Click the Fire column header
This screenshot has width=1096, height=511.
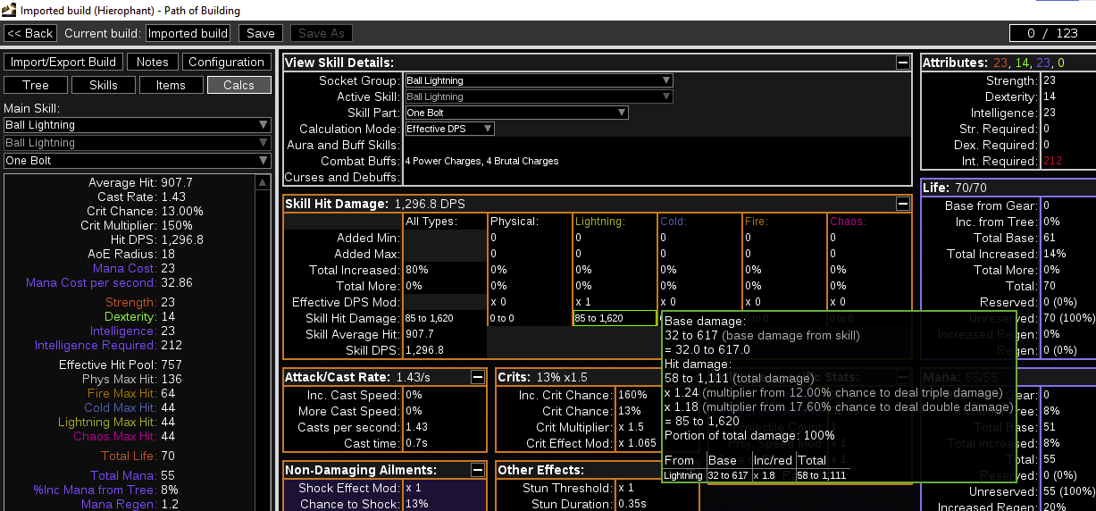pyautogui.click(x=756, y=221)
